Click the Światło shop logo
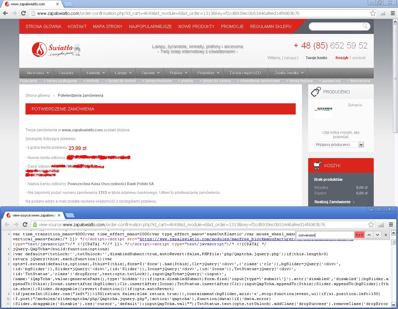 pyautogui.click(x=56, y=49)
